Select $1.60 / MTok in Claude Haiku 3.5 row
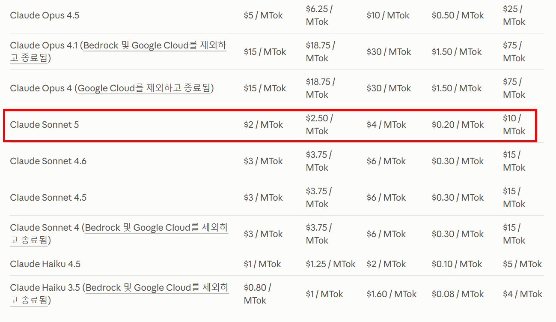556x322 pixels. pyautogui.click(x=392, y=294)
